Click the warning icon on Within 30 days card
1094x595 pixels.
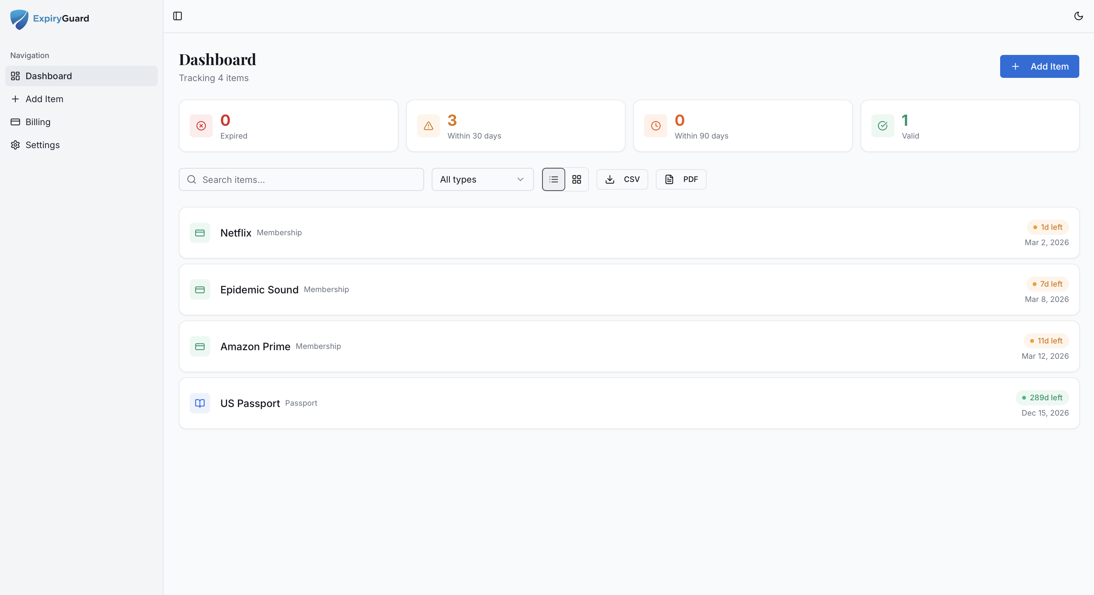(x=428, y=126)
